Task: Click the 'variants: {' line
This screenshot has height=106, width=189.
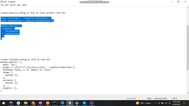Action: [9, 80]
